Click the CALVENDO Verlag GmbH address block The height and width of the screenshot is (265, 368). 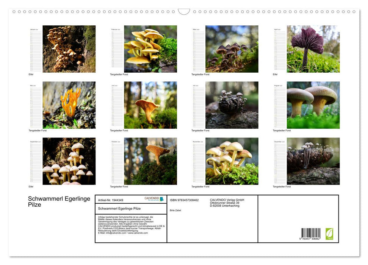(226, 203)
